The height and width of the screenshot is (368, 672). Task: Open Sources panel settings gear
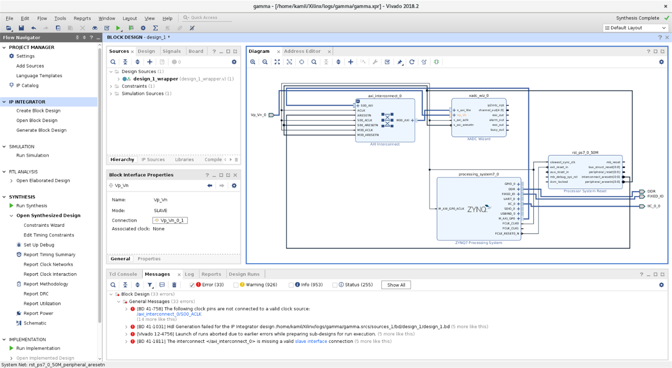[x=234, y=62]
